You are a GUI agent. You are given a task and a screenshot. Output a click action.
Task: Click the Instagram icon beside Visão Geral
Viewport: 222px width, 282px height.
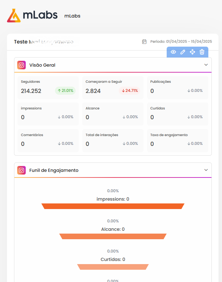click(x=21, y=65)
